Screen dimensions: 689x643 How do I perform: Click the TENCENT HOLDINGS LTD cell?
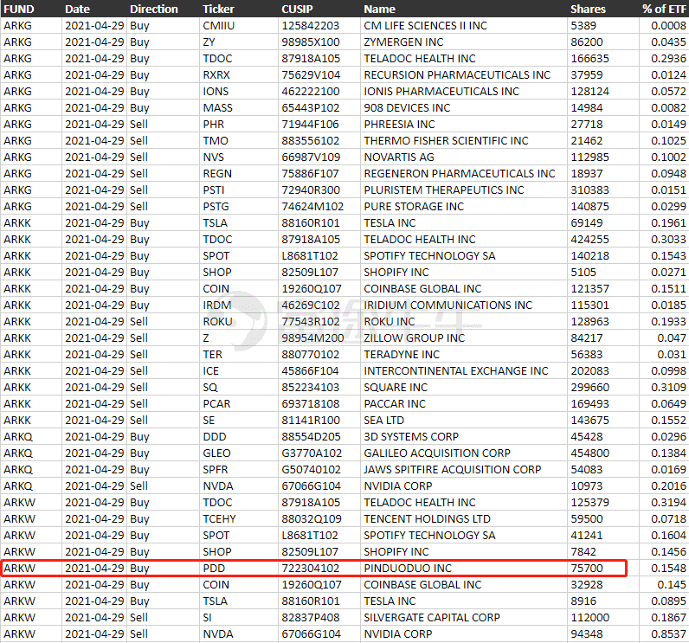[x=427, y=518]
